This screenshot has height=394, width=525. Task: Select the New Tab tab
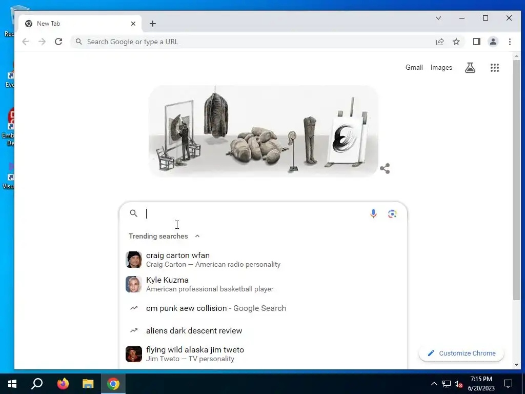pyautogui.click(x=80, y=24)
